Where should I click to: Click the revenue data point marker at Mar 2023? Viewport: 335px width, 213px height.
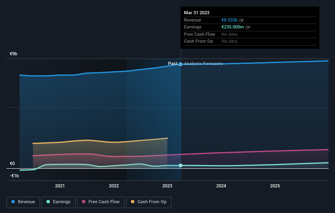click(x=180, y=64)
